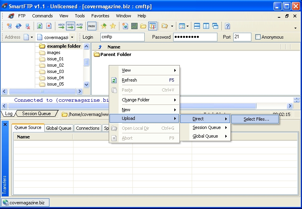The image size is (302, 209).
Task: Click the Address page icon
Action: pos(26,37)
